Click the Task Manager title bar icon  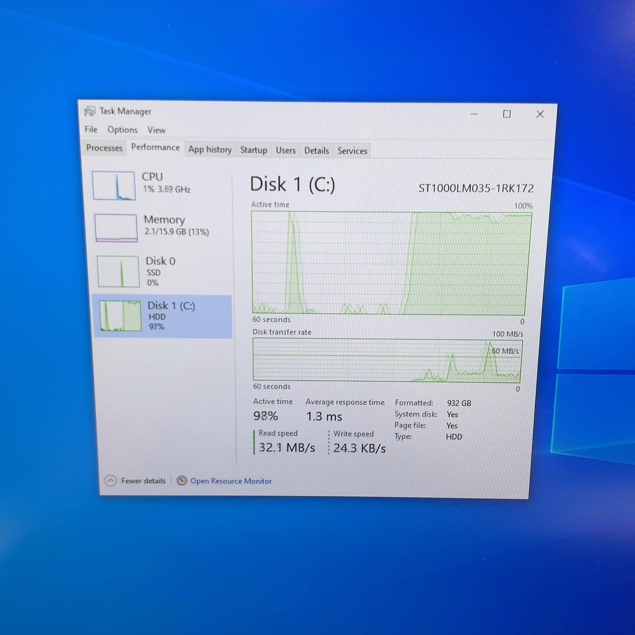tap(90, 111)
